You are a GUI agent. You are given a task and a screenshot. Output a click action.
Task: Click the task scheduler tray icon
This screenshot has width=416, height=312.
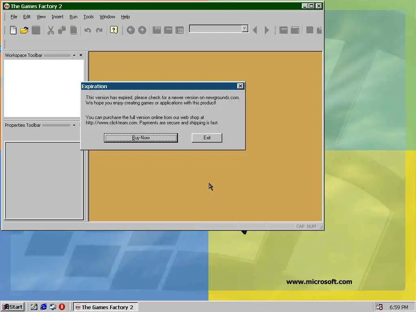[379, 307]
